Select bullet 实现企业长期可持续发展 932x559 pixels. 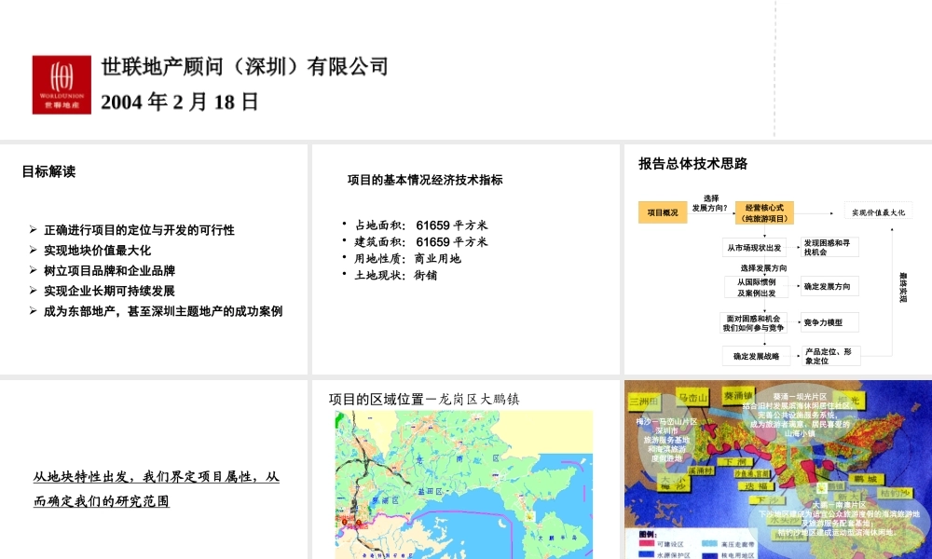(109, 291)
